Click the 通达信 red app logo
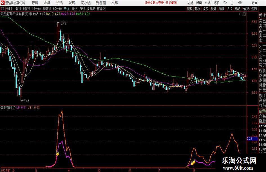 pyautogui.click(x=3, y=3)
